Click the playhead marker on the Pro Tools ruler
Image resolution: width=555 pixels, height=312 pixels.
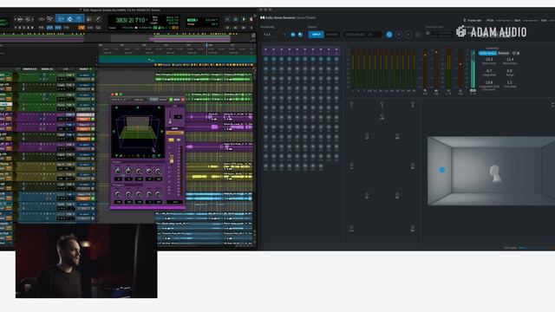[206, 45]
